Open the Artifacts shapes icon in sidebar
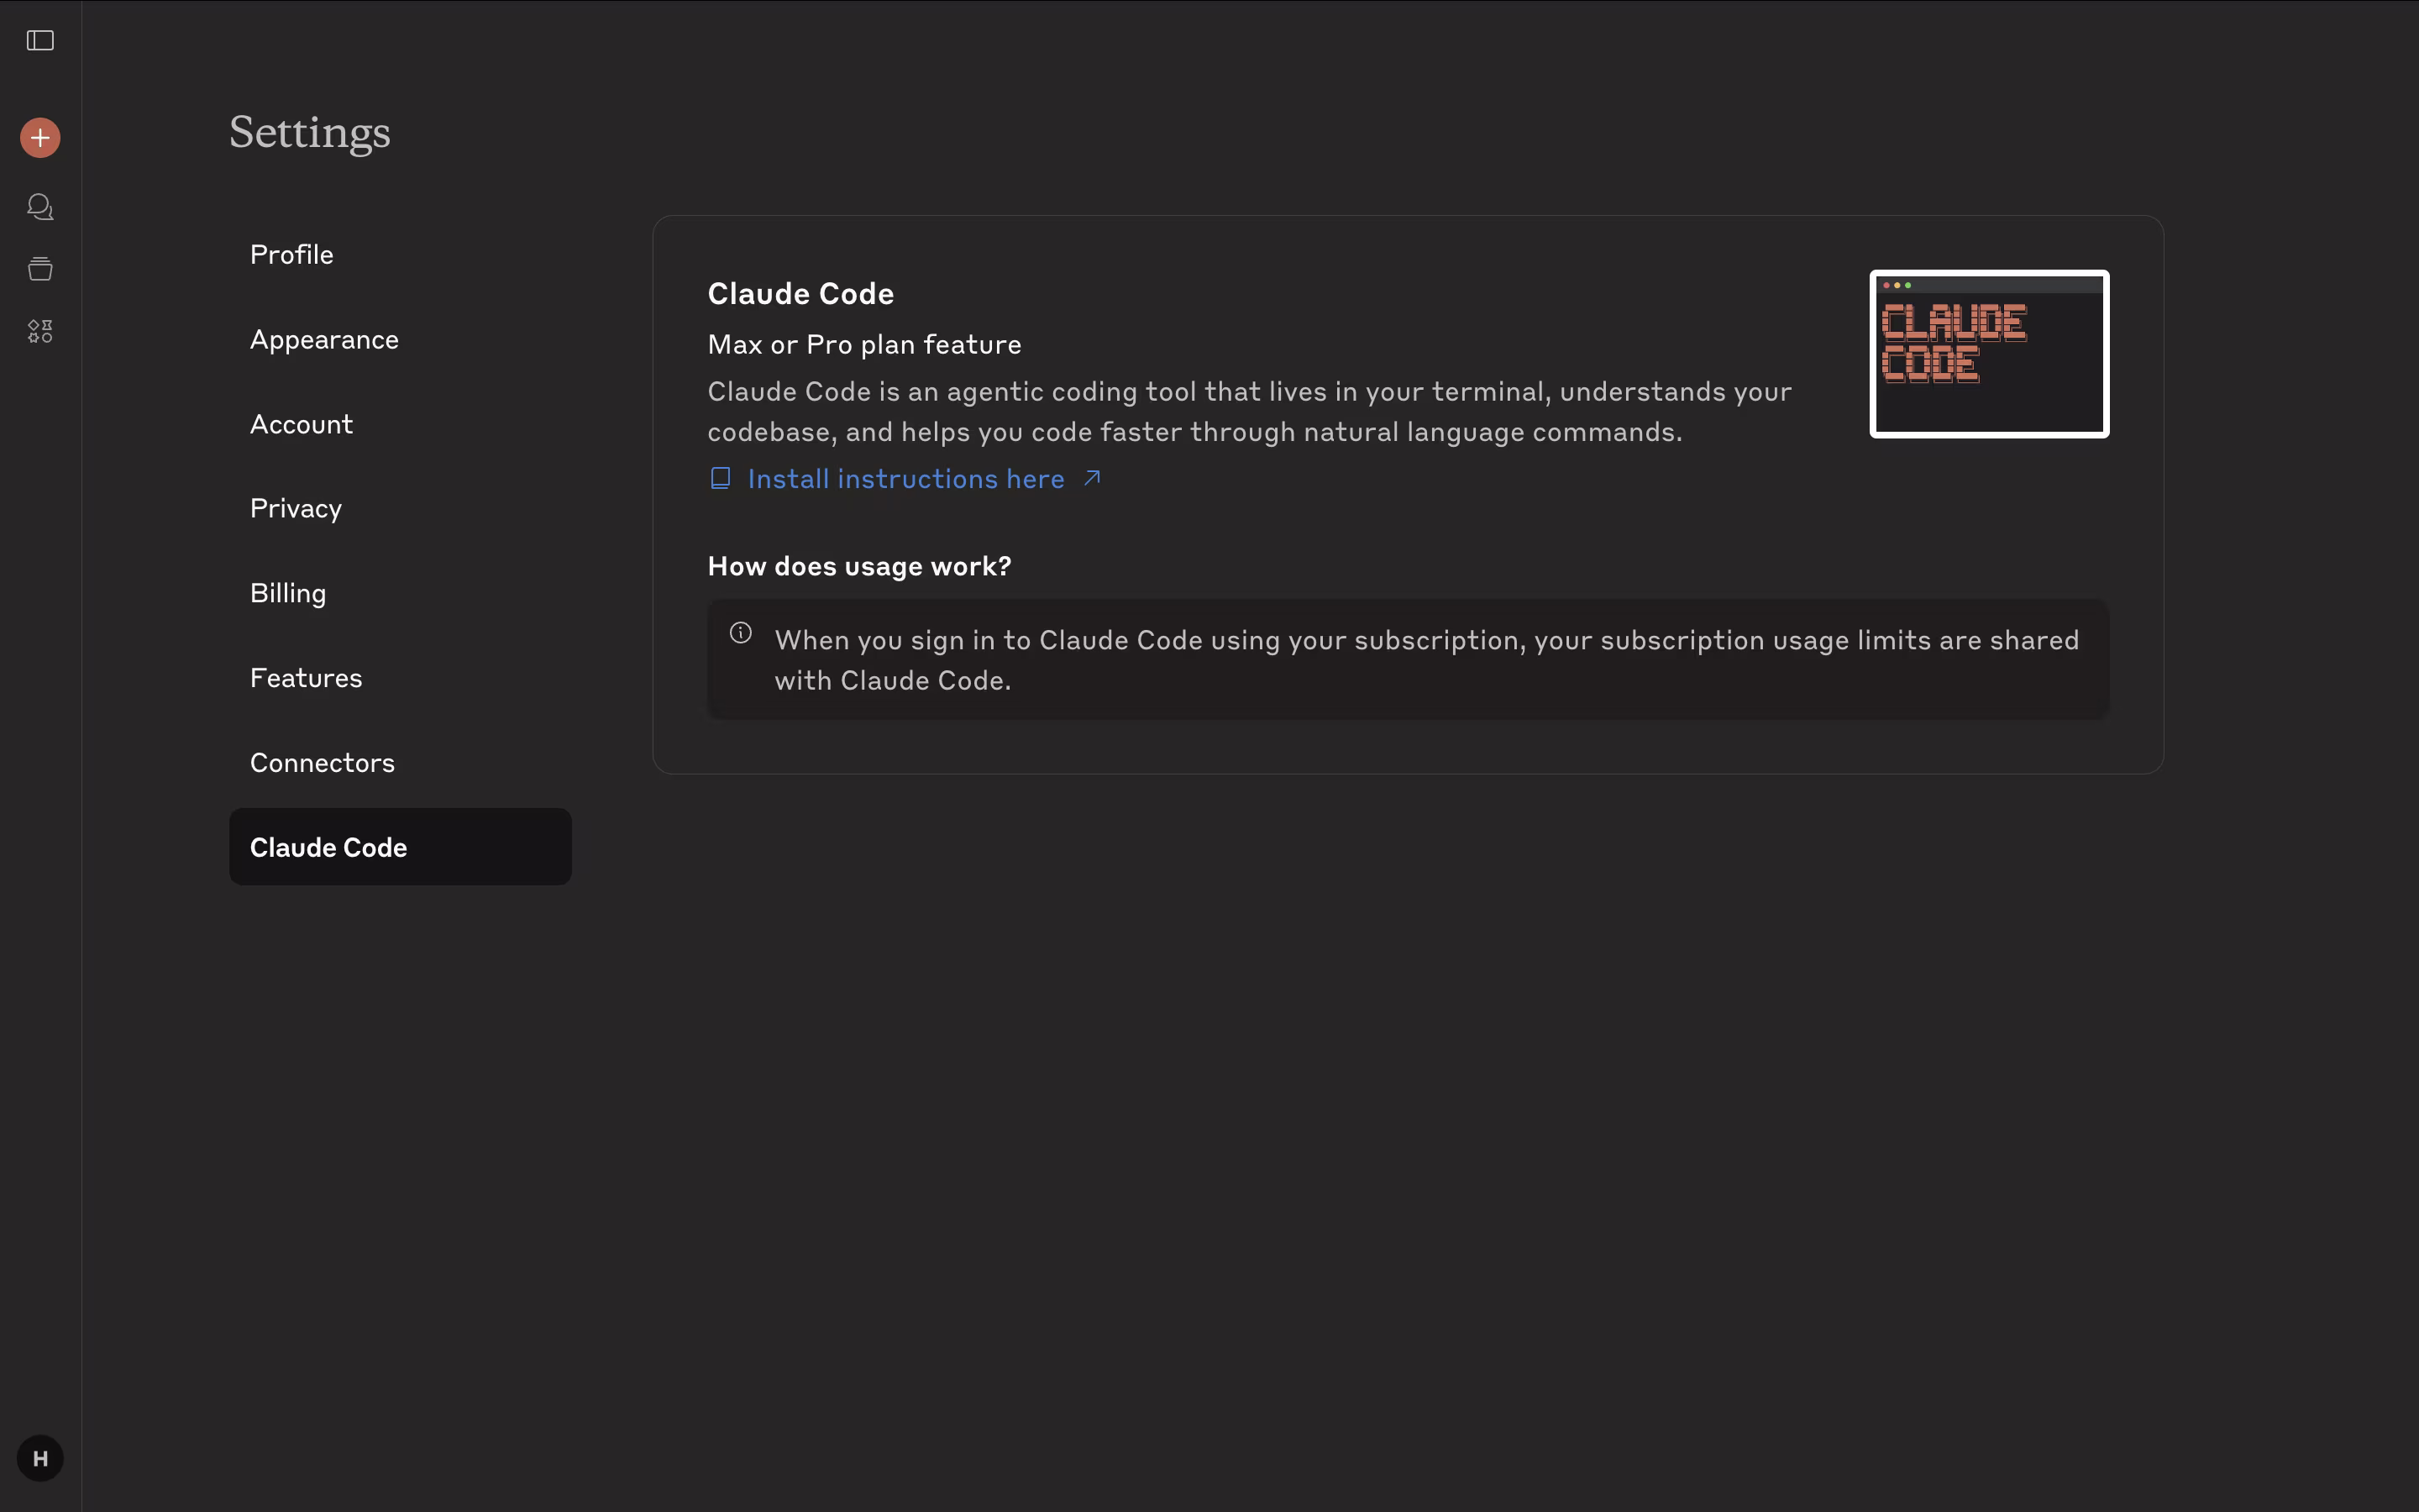The width and height of the screenshot is (2419, 1512). point(40,331)
